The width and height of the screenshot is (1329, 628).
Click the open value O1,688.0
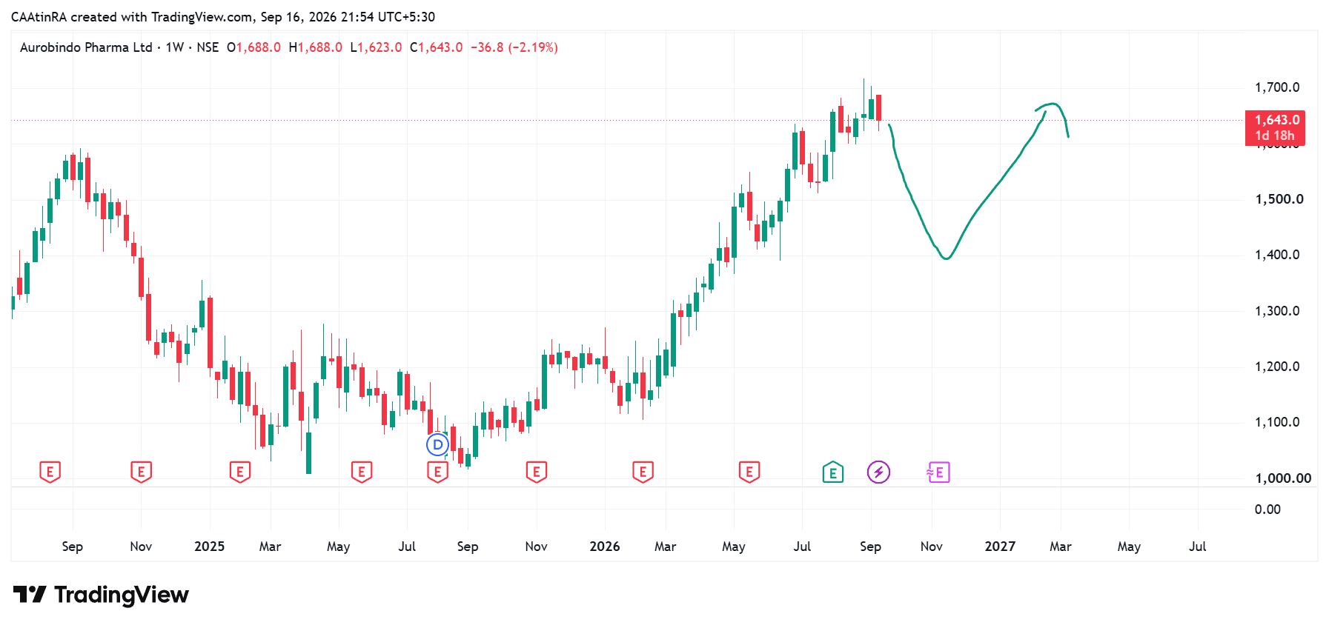pos(253,47)
